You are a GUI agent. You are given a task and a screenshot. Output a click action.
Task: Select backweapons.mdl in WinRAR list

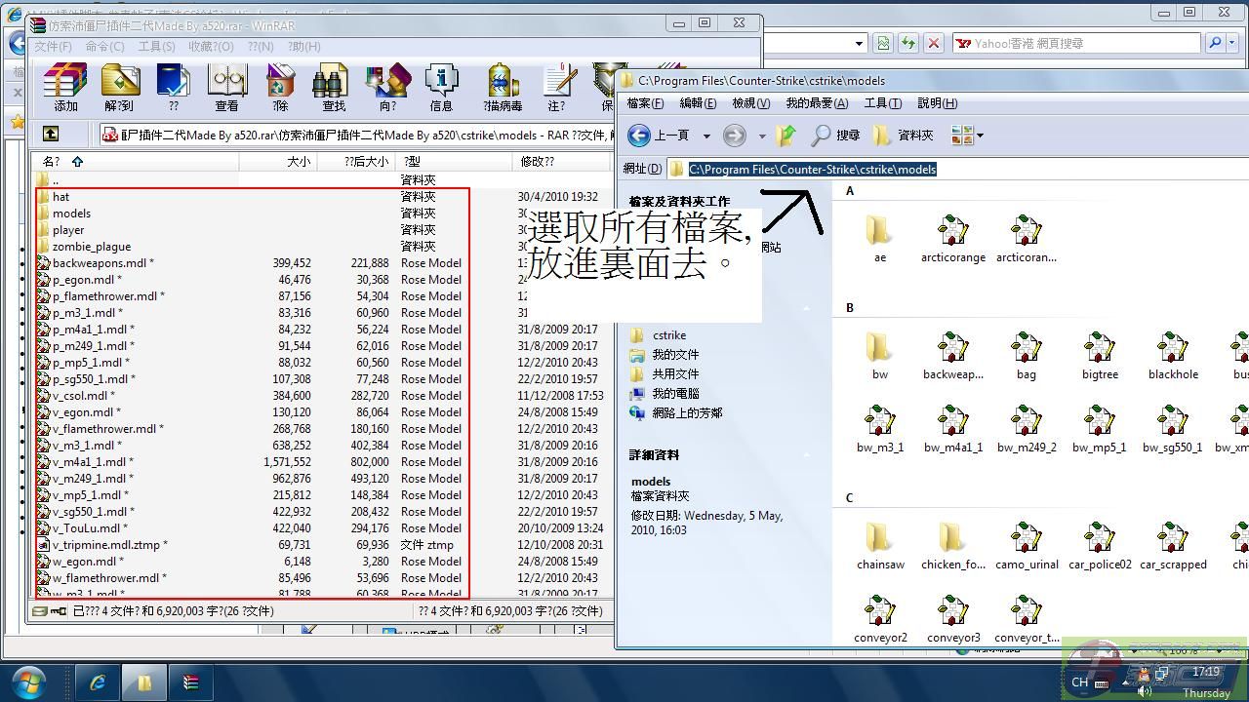click(102, 263)
